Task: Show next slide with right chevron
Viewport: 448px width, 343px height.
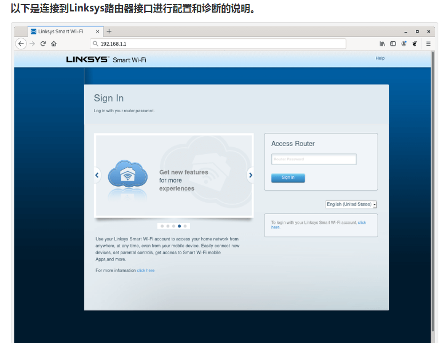Action: tap(251, 175)
